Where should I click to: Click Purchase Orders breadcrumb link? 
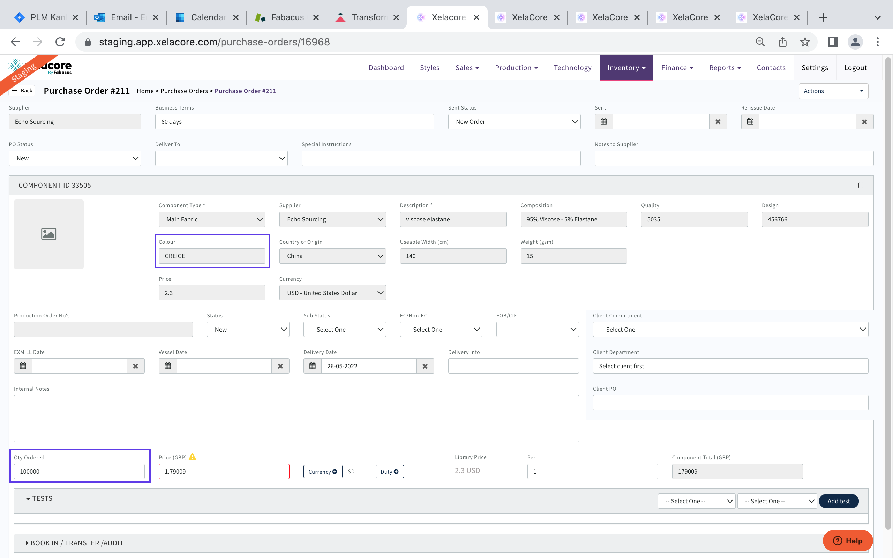click(184, 91)
